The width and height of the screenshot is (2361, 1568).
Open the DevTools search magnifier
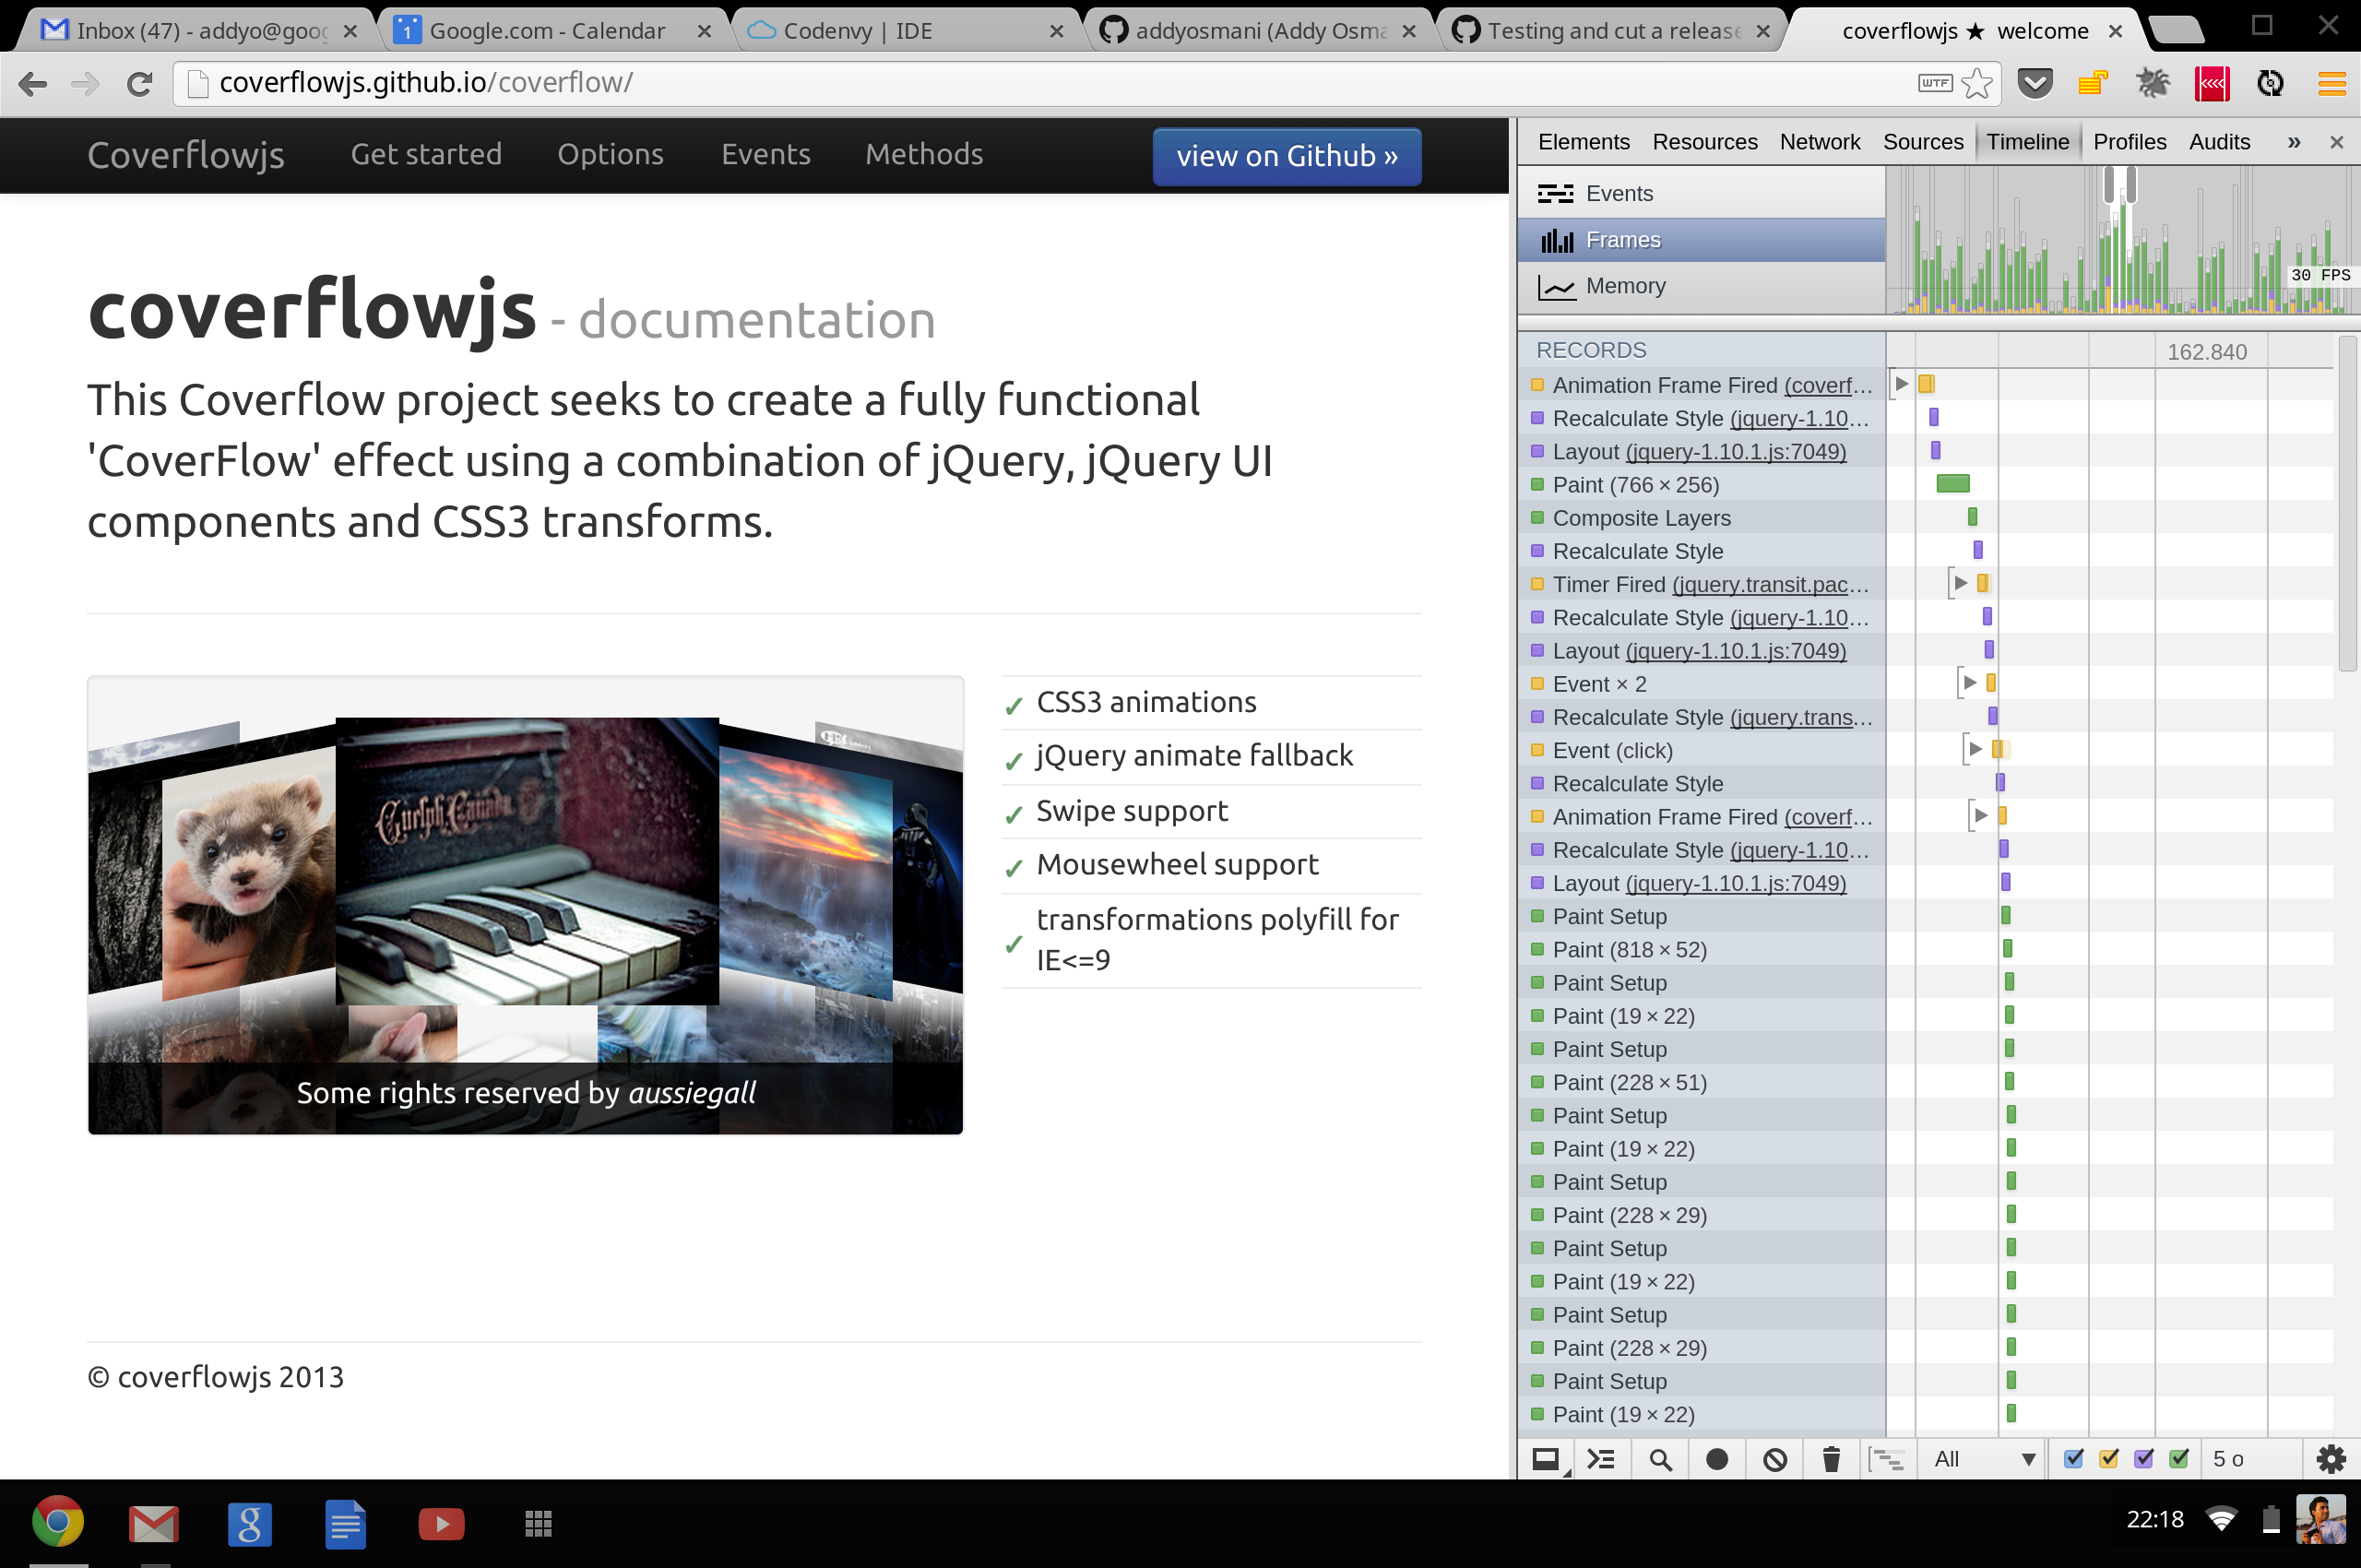pos(1660,1459)
